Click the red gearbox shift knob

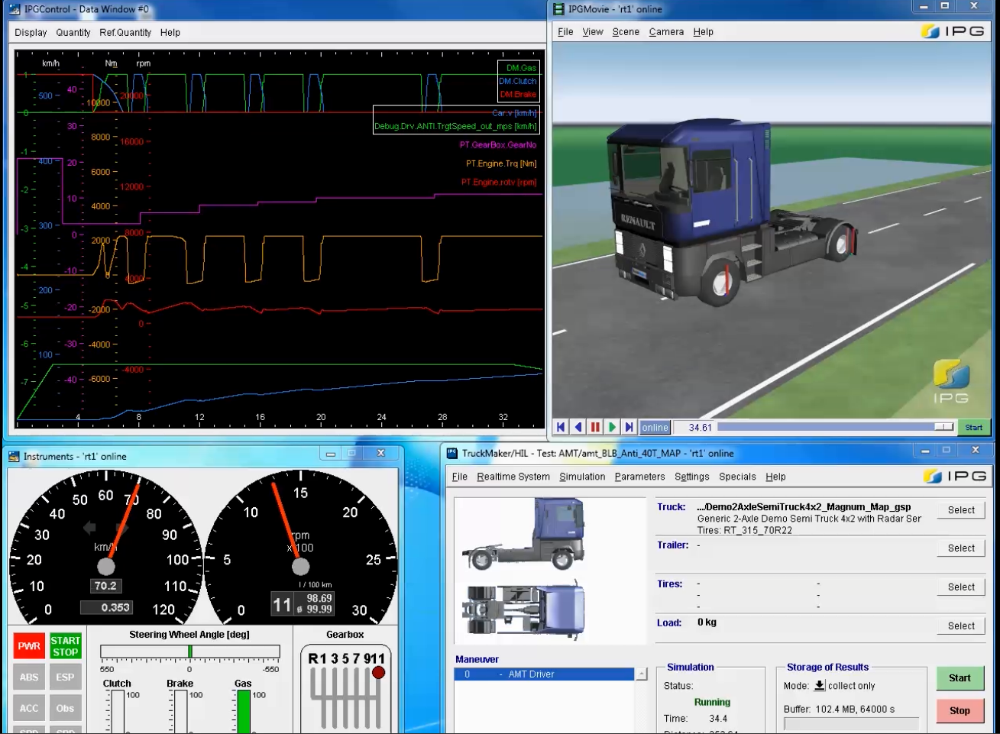[378, 673]
